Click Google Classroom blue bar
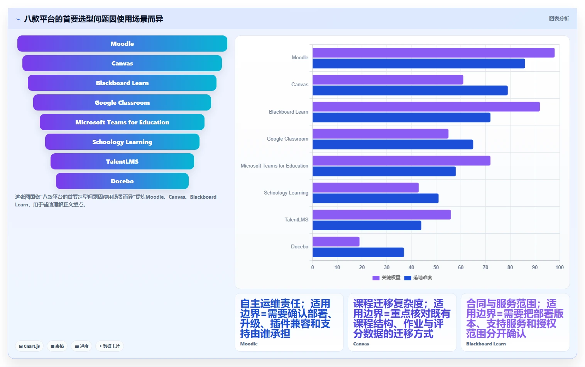The width and height of the screenshot is (585, 367). coord(393,144)
